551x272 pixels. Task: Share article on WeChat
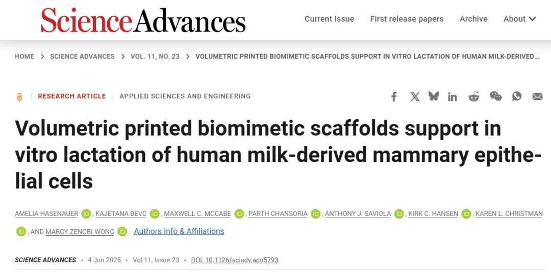coord(495,96)
